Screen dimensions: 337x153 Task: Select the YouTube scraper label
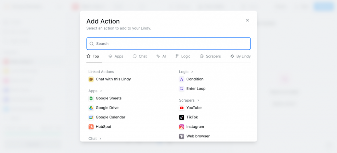194,108
